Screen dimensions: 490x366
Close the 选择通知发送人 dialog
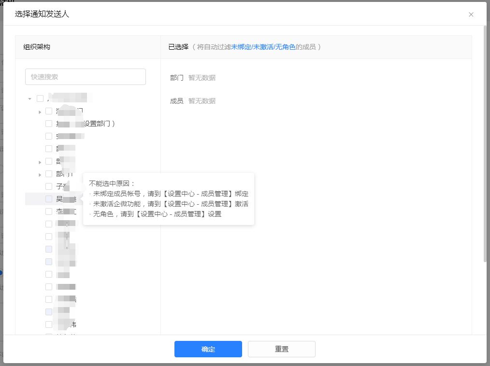(471, 14)
